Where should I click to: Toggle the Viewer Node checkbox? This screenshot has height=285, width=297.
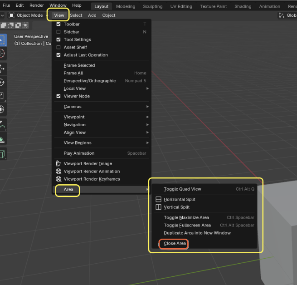[x=58, y=96]
